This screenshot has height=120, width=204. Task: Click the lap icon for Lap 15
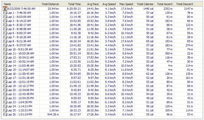[5, 70]
